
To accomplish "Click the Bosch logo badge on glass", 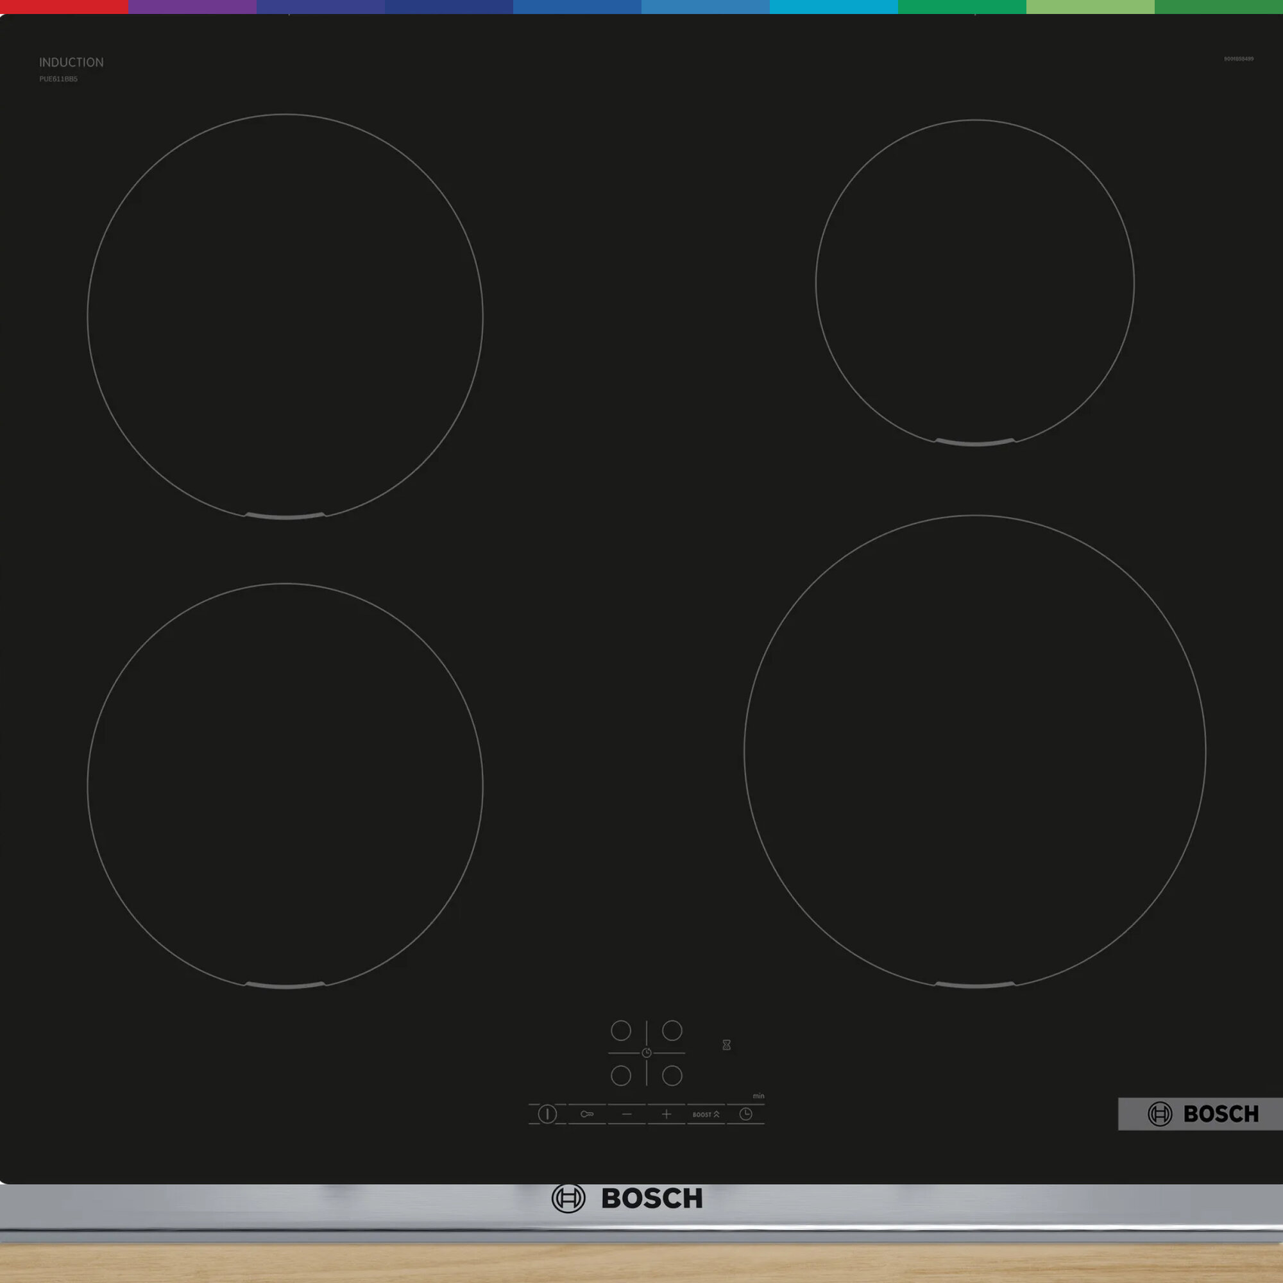I will 1202,1114.
